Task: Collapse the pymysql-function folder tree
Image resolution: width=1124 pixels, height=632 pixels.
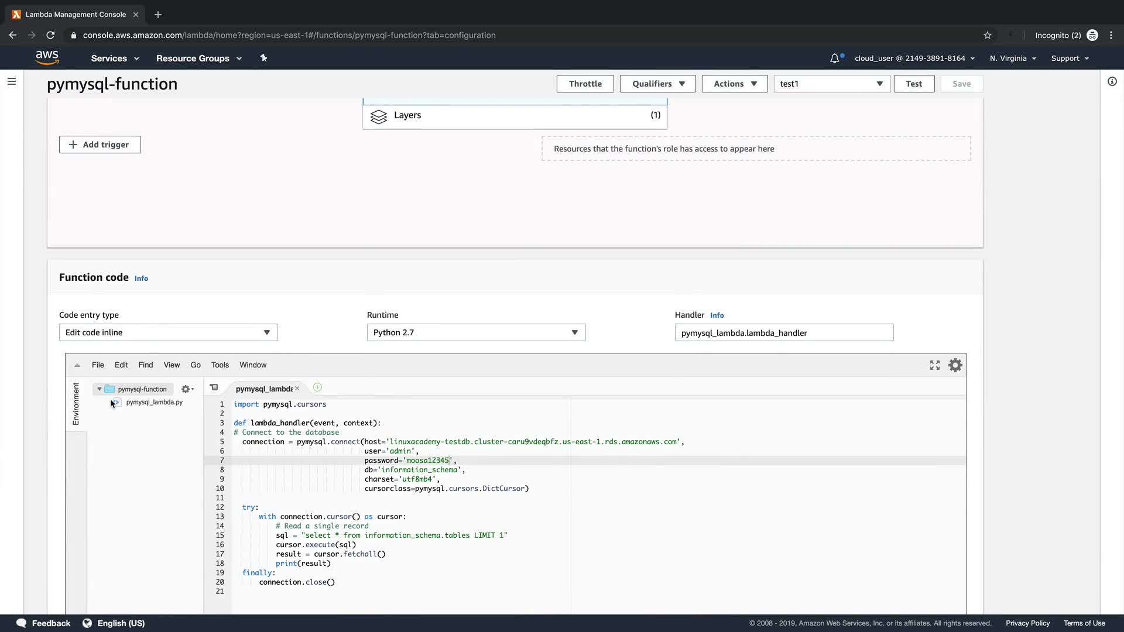Action: click(x=100, y=389)
